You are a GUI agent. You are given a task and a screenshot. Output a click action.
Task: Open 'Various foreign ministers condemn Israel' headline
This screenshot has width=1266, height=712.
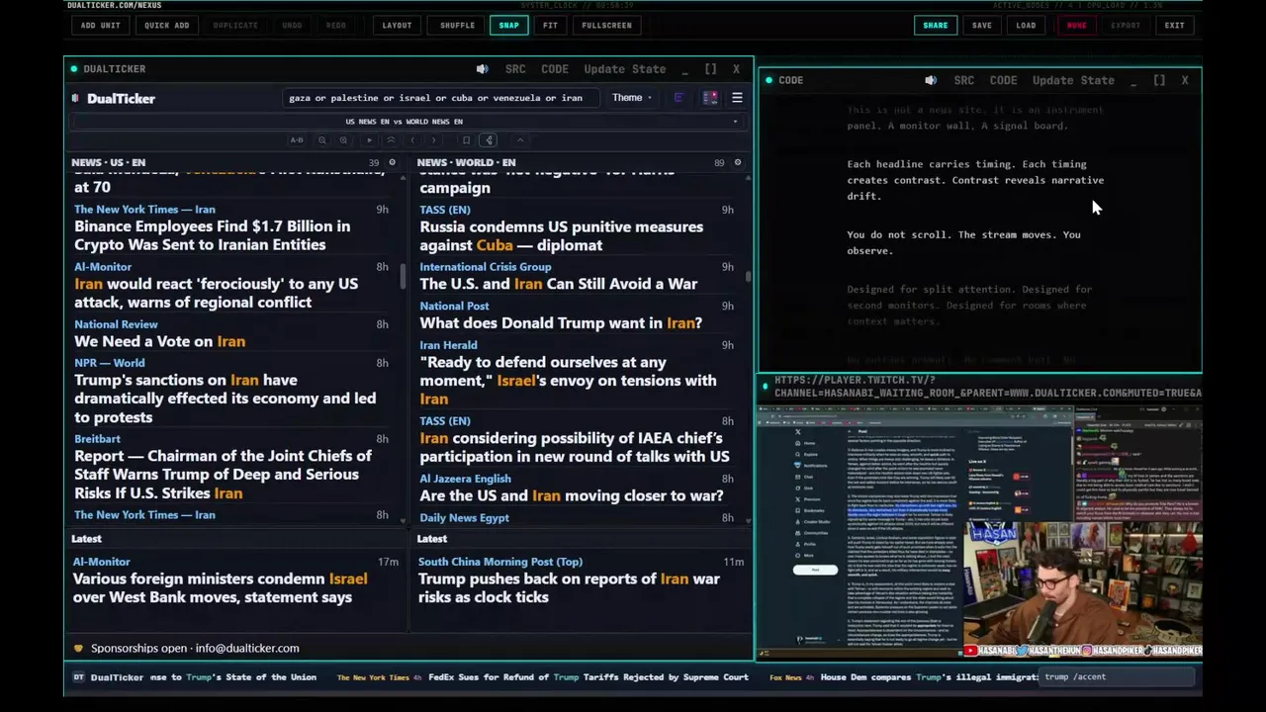[x=220, y=588]
